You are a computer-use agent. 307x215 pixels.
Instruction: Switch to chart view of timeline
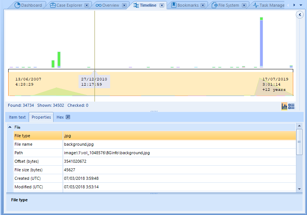click(284, 106)
